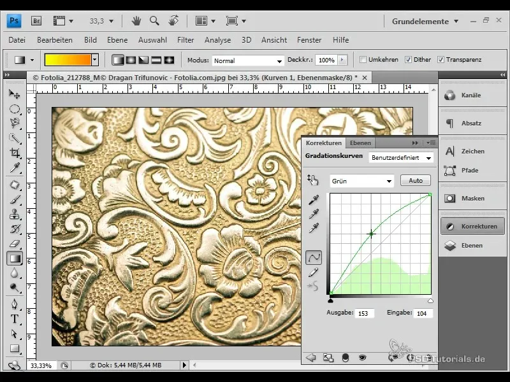Image resolution: width=510 pixels, height=382 pixels.
Task: Toggle adjustment layer visibility eye icon
Action: 362,358
